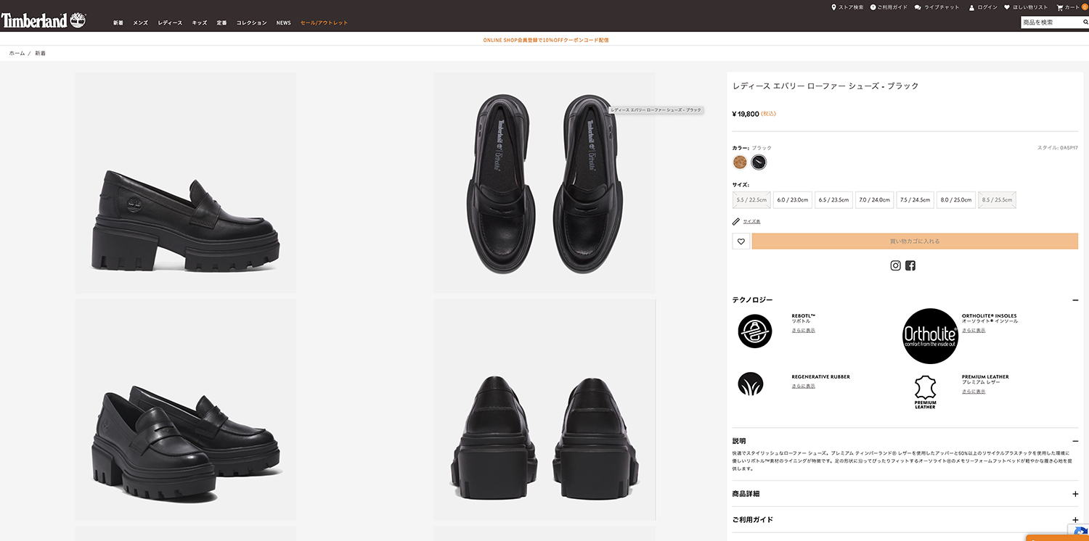Click さらに表示 under ORTHOLITE INSOLES
This screenshot has width=1089, height=541.
pos(974,331)
